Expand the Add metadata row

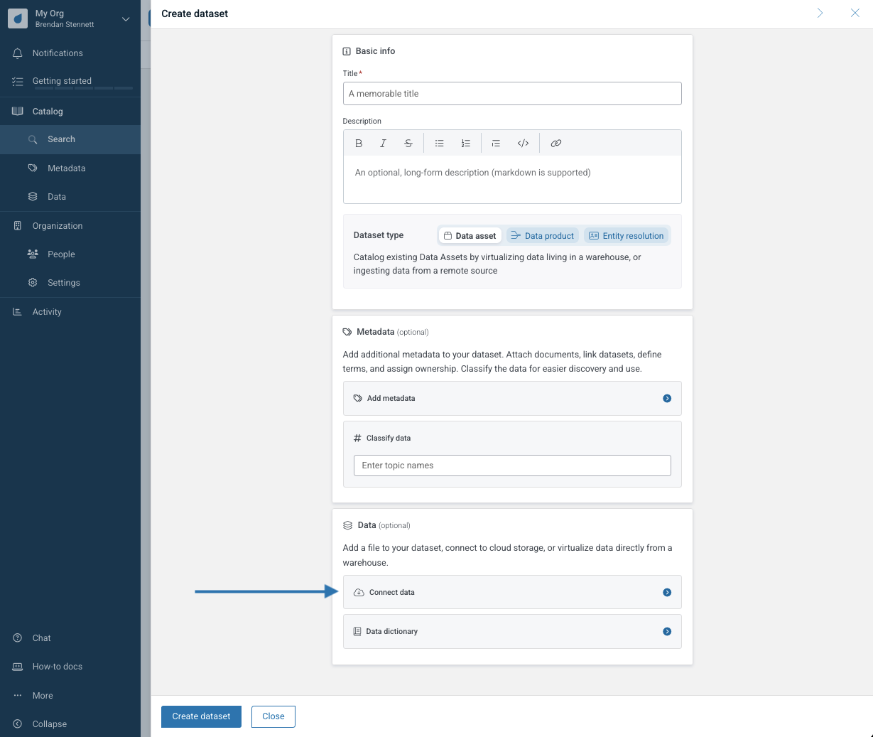tap(512, 399)
